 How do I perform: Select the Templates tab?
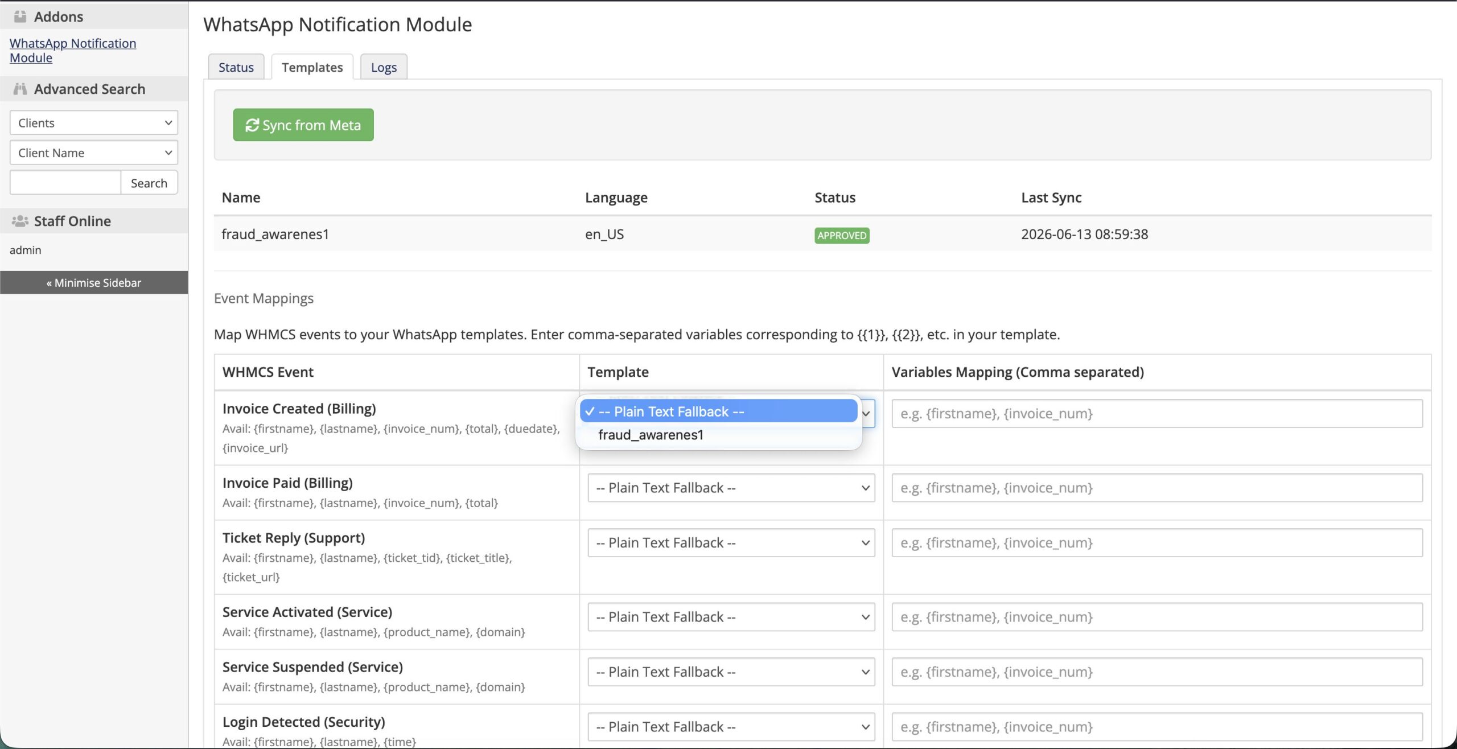click(x=312, y=67)
